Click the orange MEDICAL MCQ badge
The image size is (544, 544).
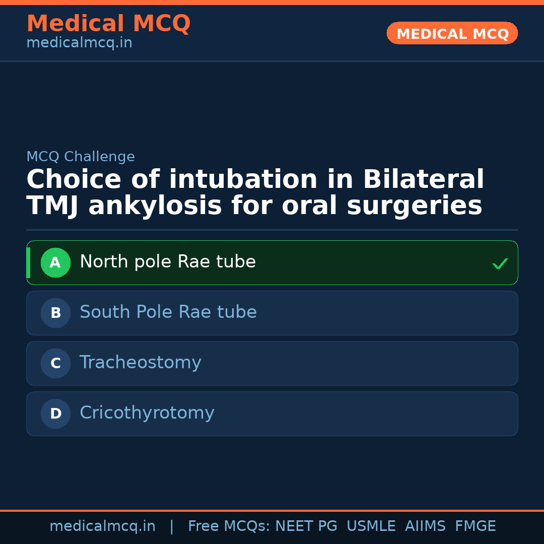coord(452,34)
